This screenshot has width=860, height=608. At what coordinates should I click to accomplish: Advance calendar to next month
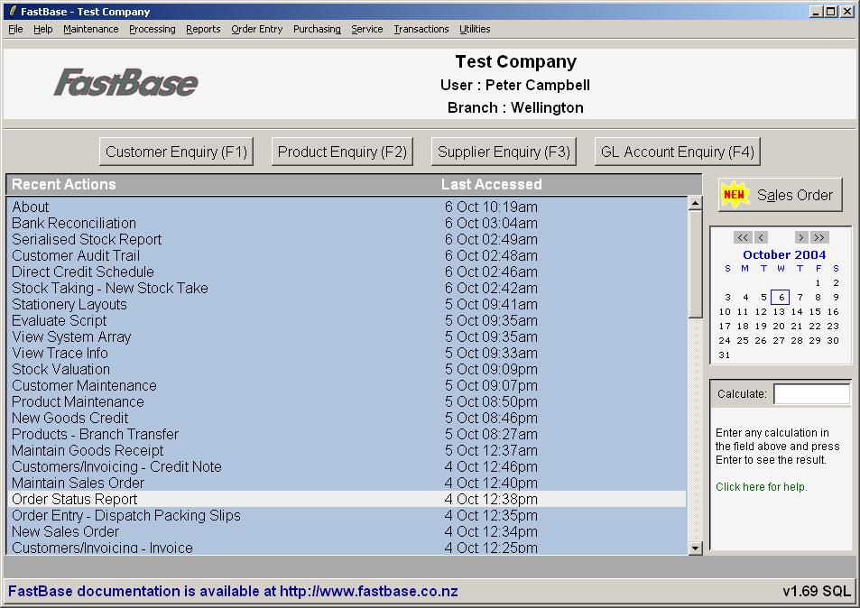click(x=800, y=237)
